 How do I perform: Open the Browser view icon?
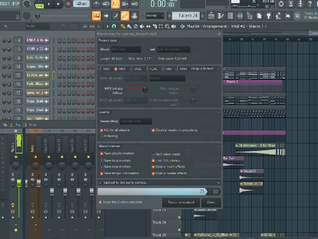click(x=250, y=16)
